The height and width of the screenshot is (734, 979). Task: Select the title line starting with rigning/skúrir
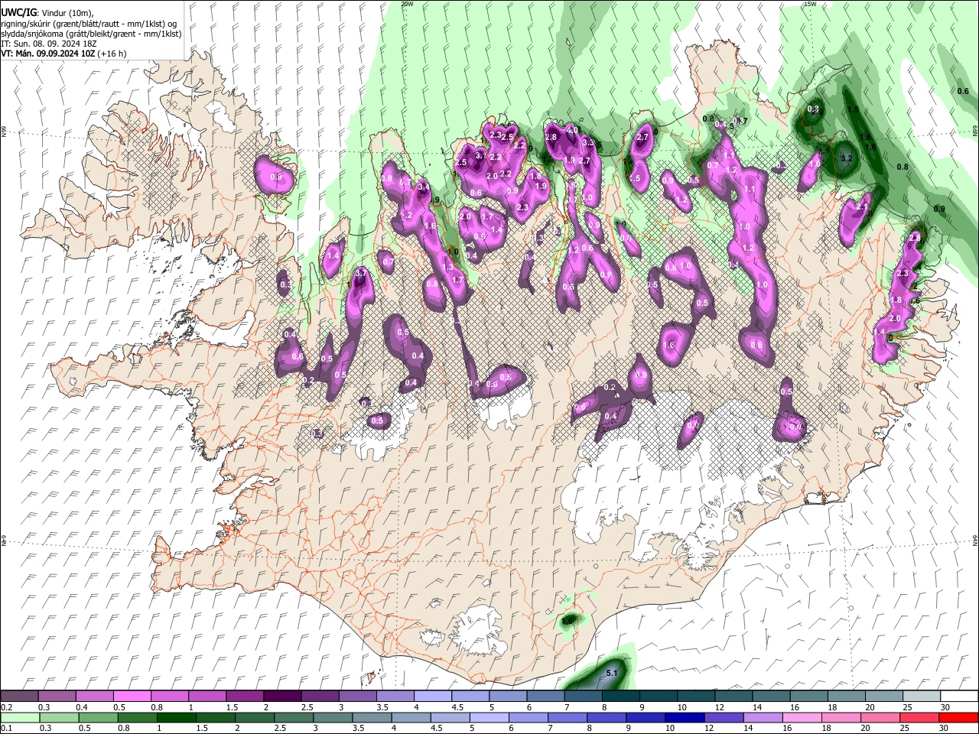89,24
